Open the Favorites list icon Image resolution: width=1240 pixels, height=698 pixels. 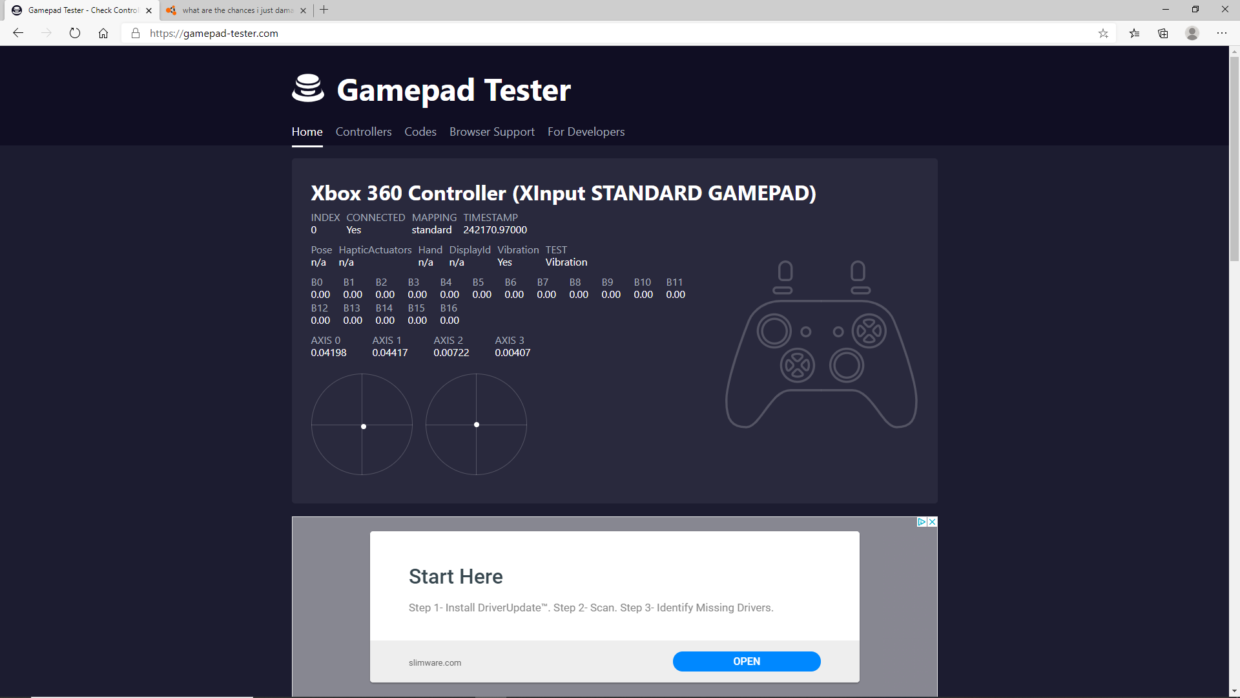[1134, 33]
